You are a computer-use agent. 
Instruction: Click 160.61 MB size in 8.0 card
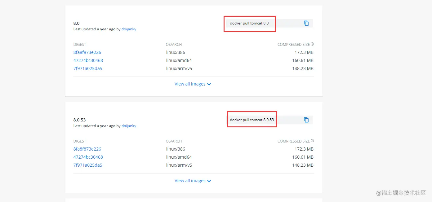tap(303, 60)
